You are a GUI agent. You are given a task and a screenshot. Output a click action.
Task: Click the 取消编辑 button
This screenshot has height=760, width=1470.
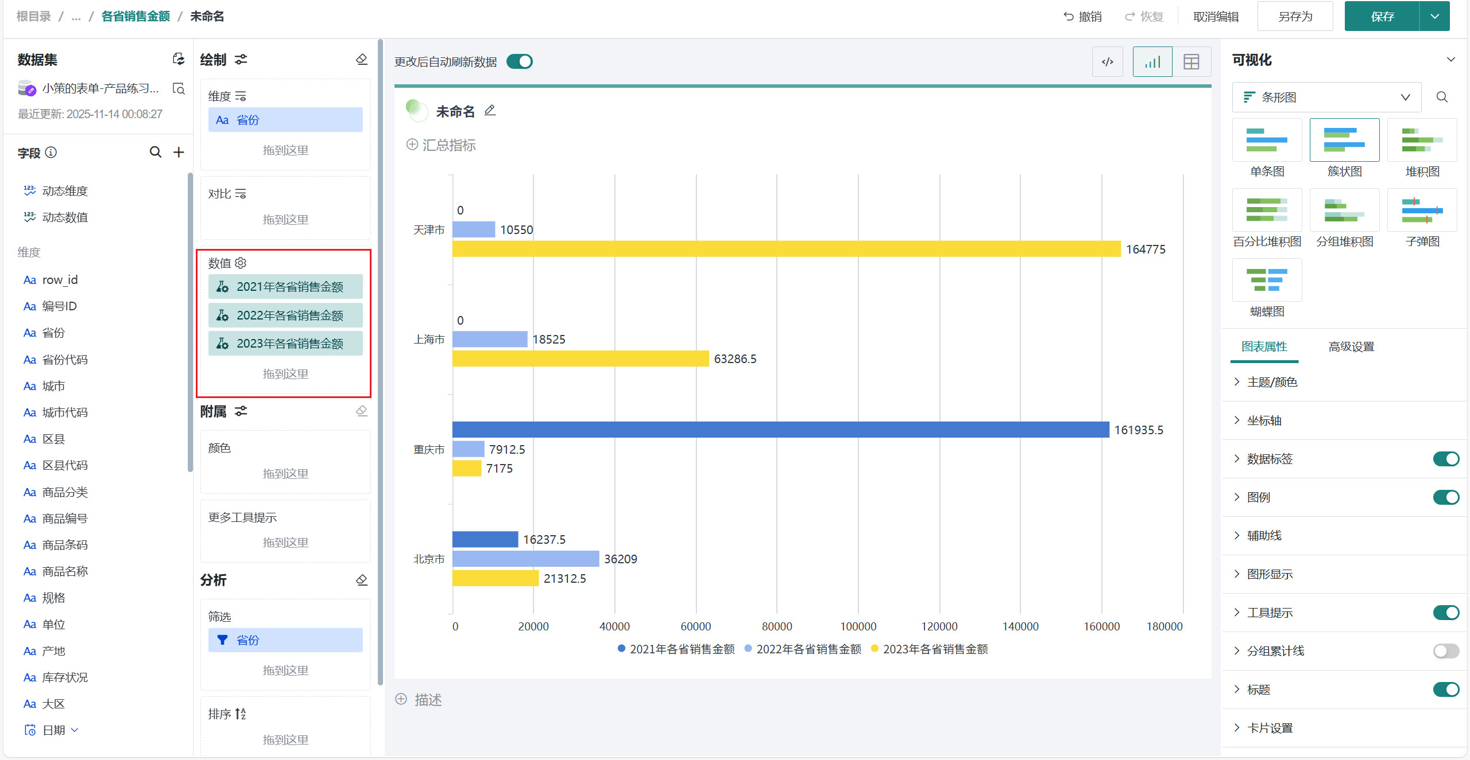1216,16
